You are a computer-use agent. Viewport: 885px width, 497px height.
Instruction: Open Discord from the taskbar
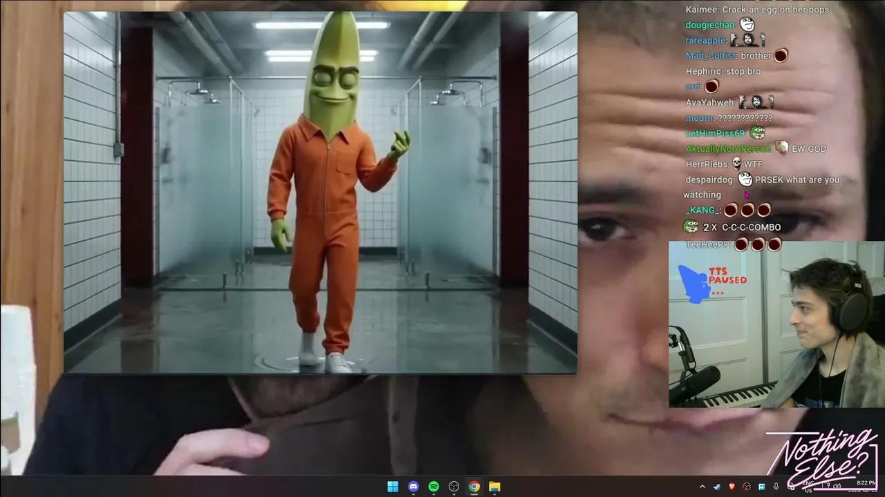(413, 487)
